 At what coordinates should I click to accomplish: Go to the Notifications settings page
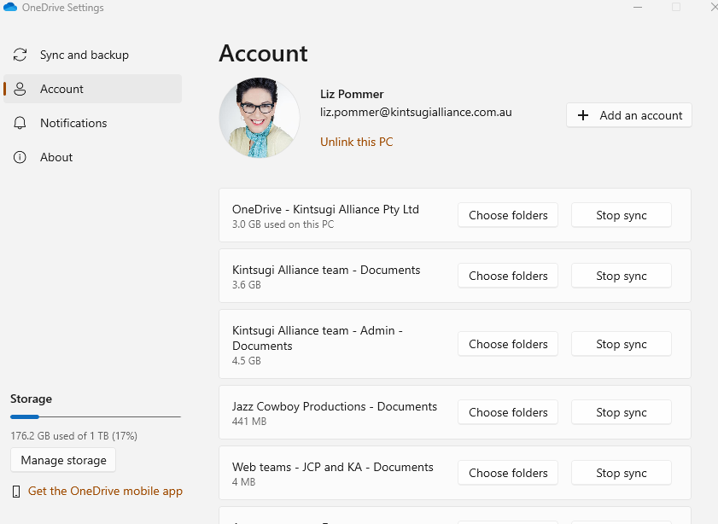[x=73, y=123]
